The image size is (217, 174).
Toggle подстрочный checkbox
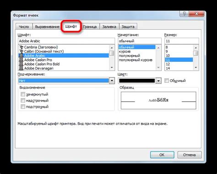(x=23, y=106)
